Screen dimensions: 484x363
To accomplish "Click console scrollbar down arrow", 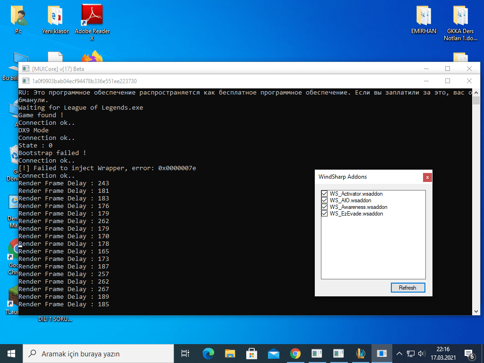I will pos(476,311).
